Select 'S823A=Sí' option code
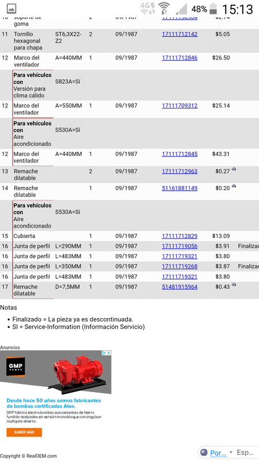The width and height of the screenshot is (259, 462). tap(67, 81)
